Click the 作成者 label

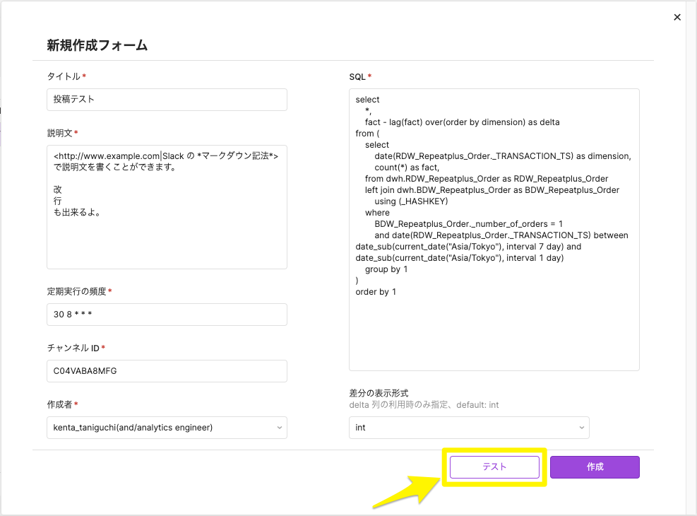(x=59, y=404)
